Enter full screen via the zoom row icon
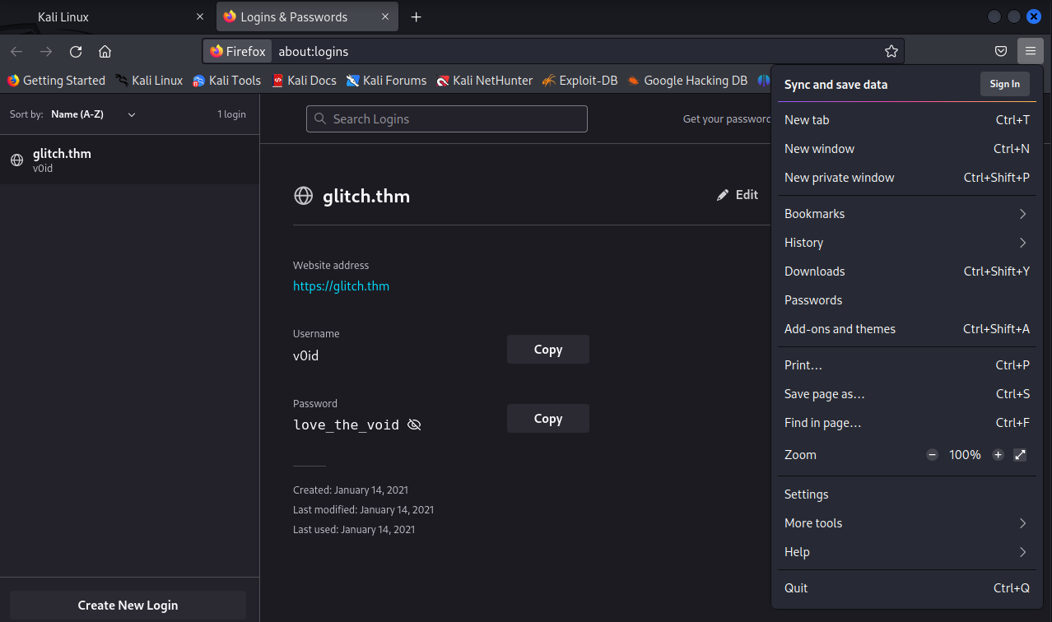The width and height of the screenshot is (1052, 622). [x=1020, y=454]
